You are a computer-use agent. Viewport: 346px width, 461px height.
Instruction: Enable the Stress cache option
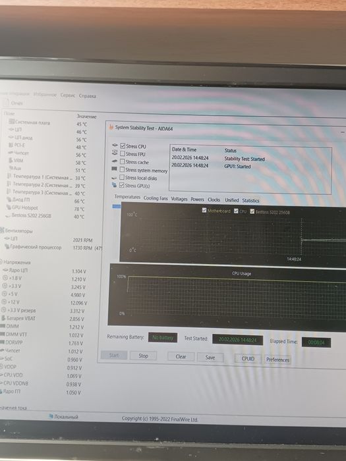pyautogui.click(x=123, y=162)
